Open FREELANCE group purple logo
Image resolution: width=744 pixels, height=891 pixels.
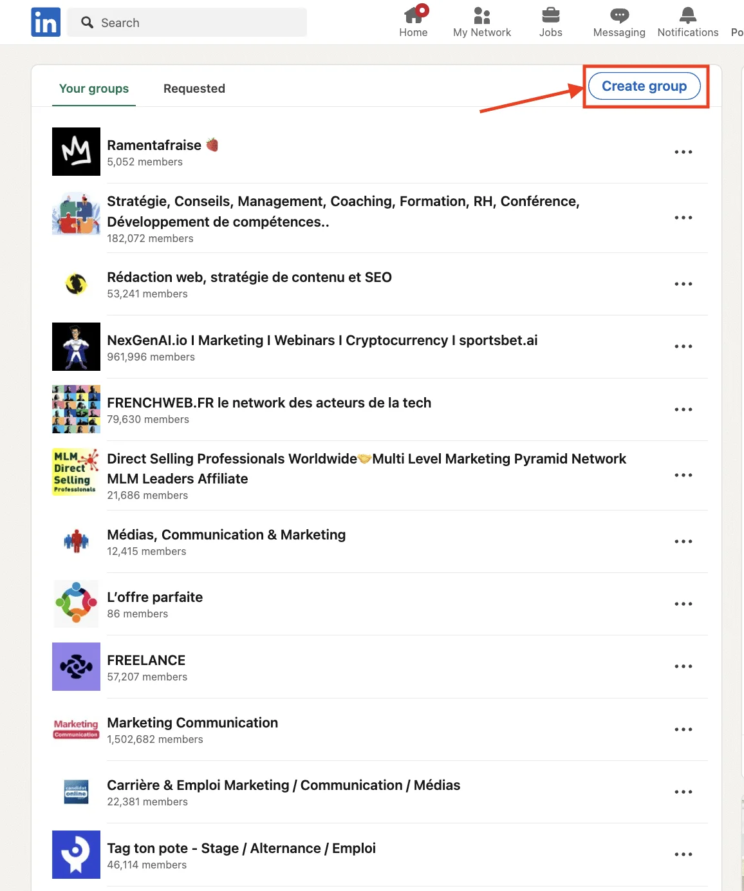[x=76, y=666]
